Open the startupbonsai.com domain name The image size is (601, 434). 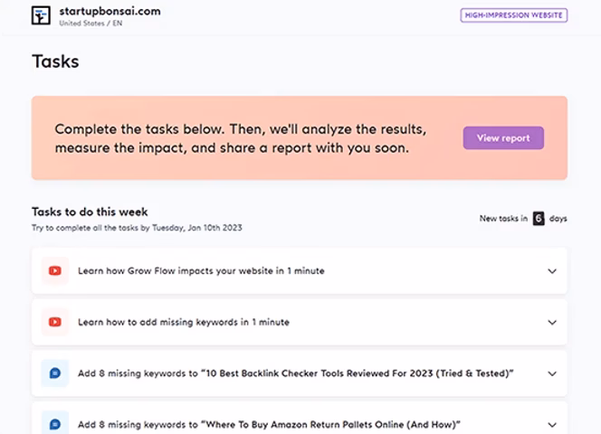110,11
